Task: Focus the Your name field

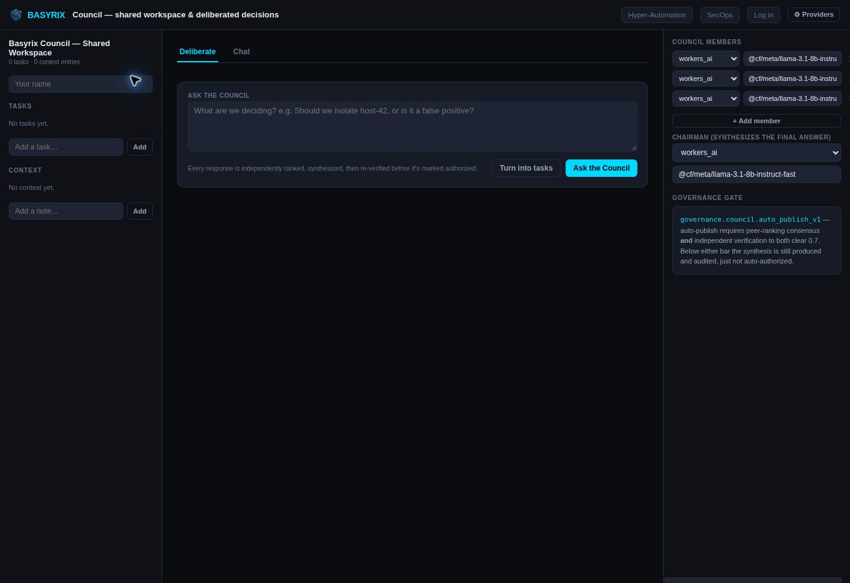Action: click(80, 84)
